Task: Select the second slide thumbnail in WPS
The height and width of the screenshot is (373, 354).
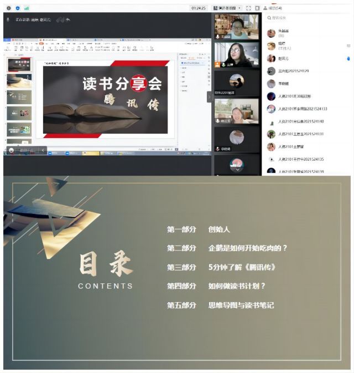Action: click(x=19, y=81)
